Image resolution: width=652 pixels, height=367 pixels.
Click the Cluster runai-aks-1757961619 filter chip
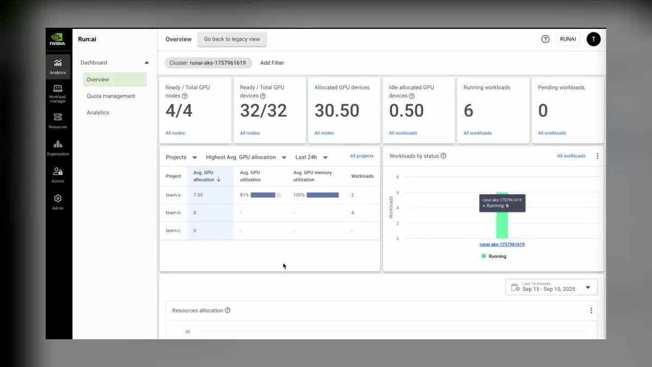pos(209,63)
